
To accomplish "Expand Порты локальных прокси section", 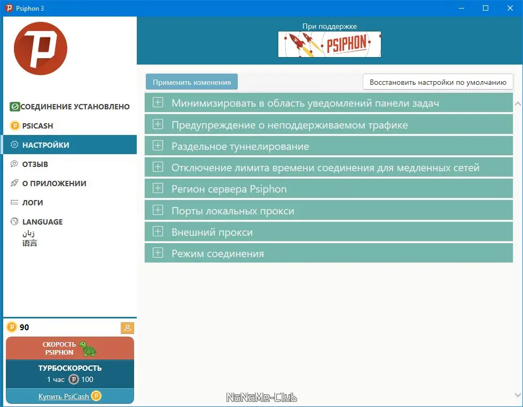I will coord(329,211).
